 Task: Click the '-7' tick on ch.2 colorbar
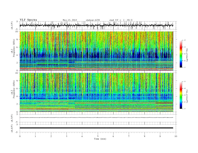[184, 109]
